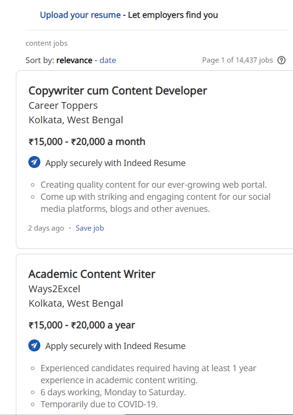Click the help question mark icon near job count
The width and height of the screenshot is (293, 415).
(281, 60)
